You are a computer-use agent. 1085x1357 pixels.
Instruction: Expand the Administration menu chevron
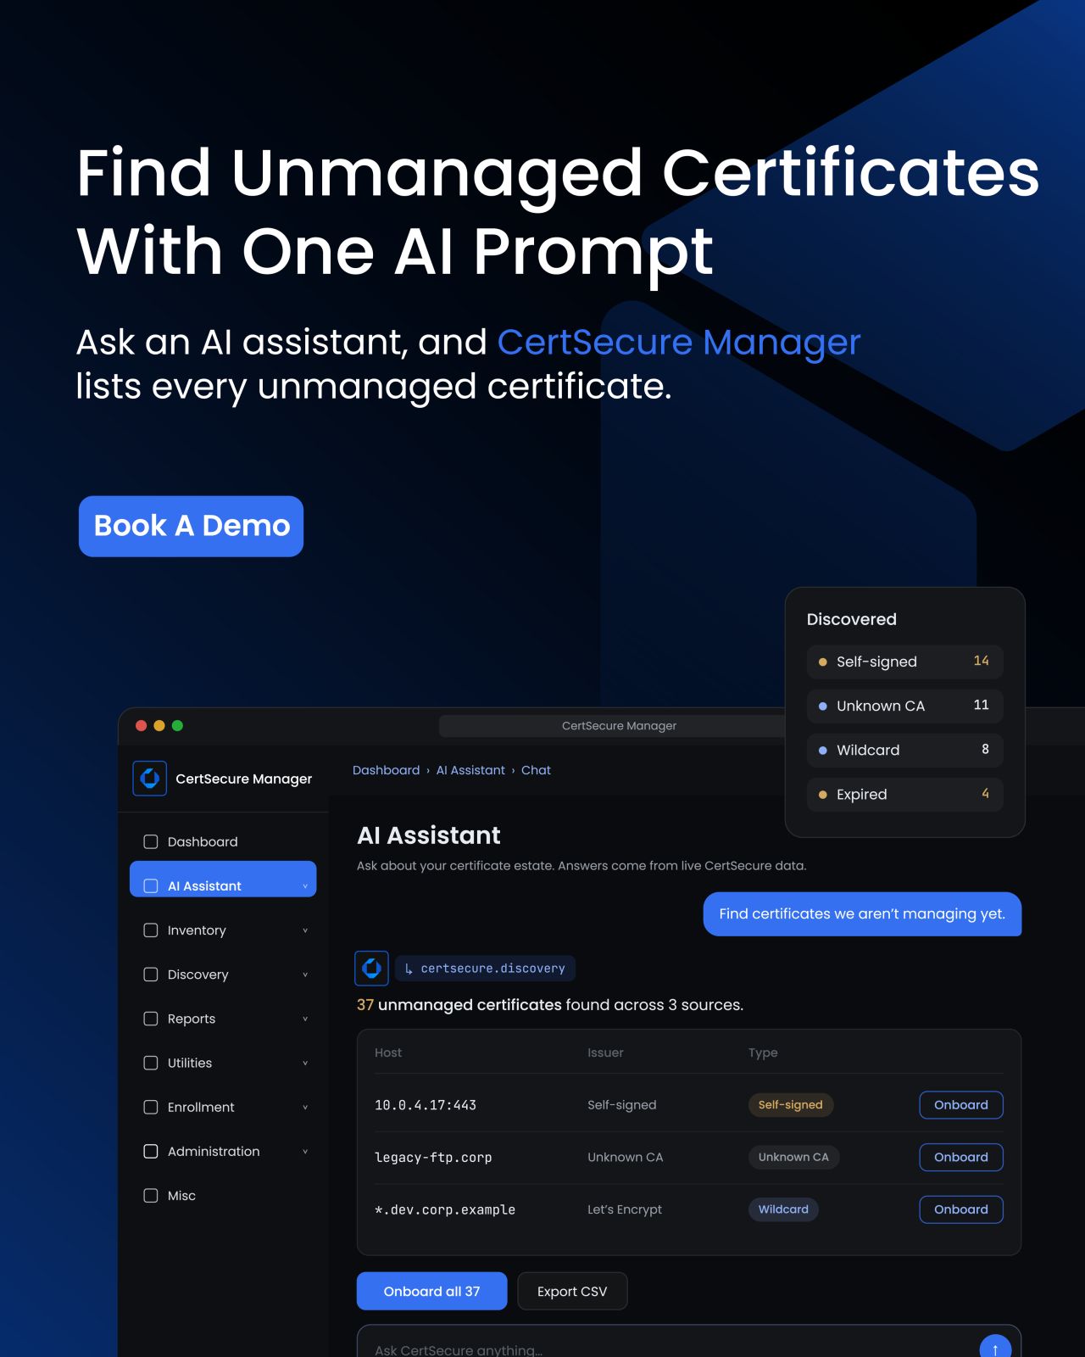click(x=305, y=1151)
